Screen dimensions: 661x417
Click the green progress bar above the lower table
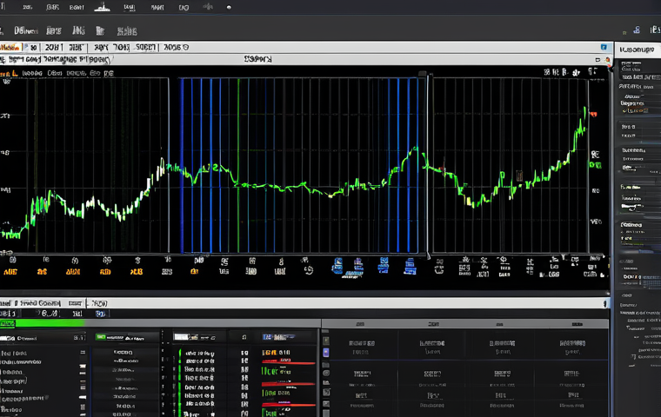click(42, 323)
